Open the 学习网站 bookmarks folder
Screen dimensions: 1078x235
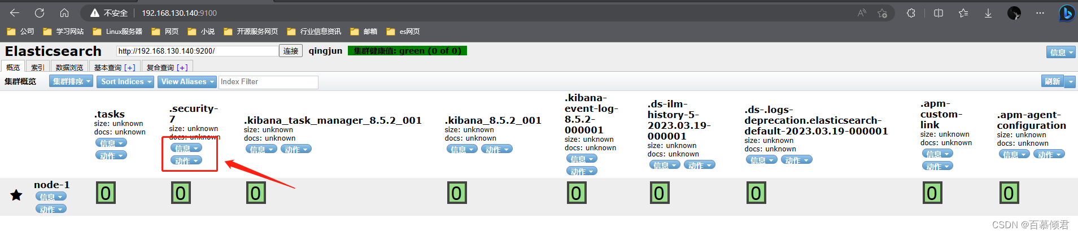tap(63, 32)
